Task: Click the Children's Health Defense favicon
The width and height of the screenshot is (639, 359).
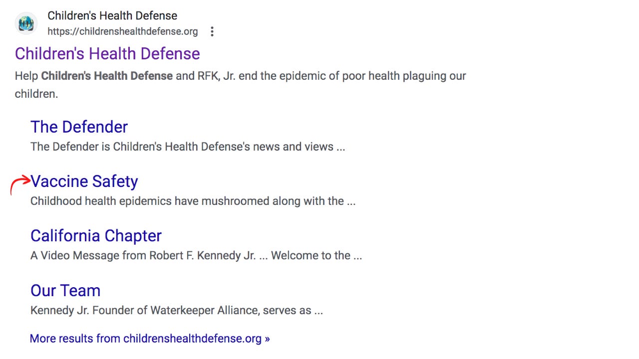Action: tap(26, 23)
